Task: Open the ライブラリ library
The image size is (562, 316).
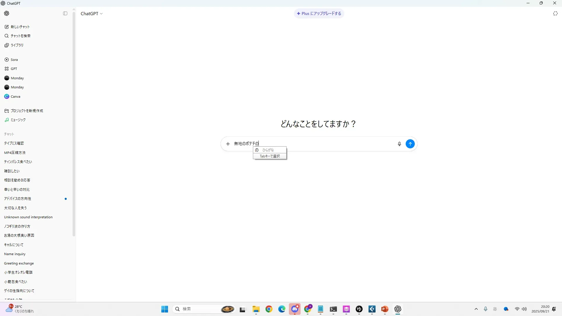Action: [x=17, y=45]
